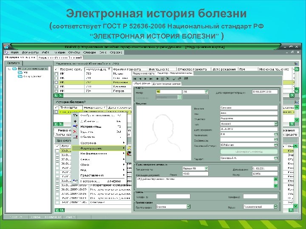Open the Представления submenu in context menu

point(99,175)
